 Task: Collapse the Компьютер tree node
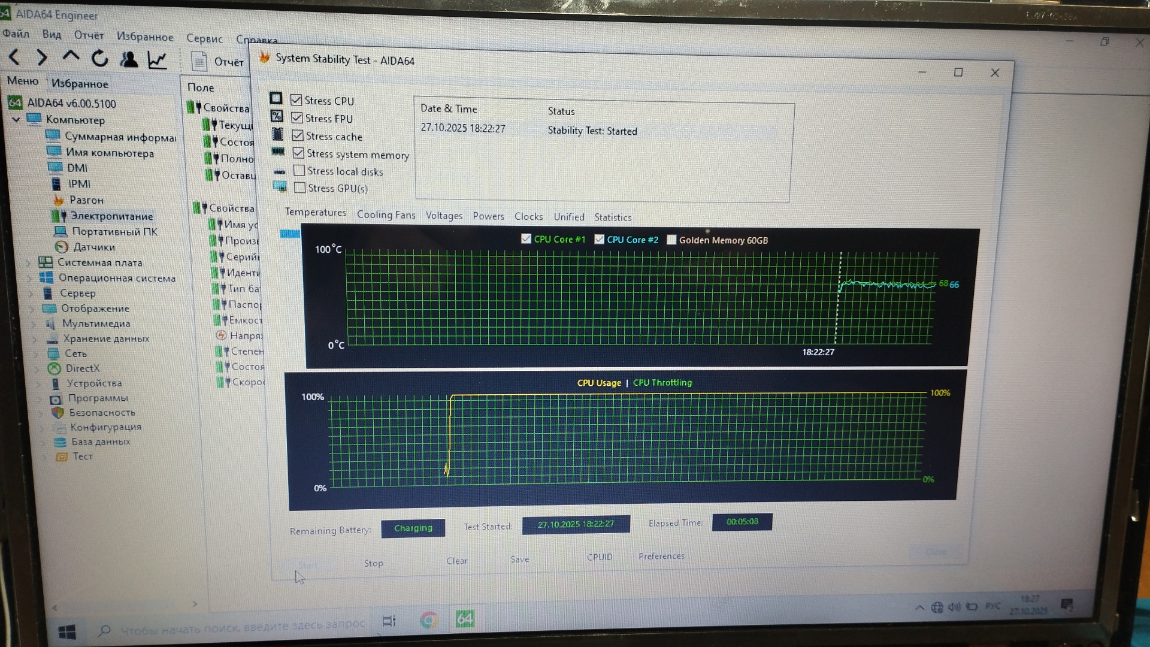tap(16, 119)
